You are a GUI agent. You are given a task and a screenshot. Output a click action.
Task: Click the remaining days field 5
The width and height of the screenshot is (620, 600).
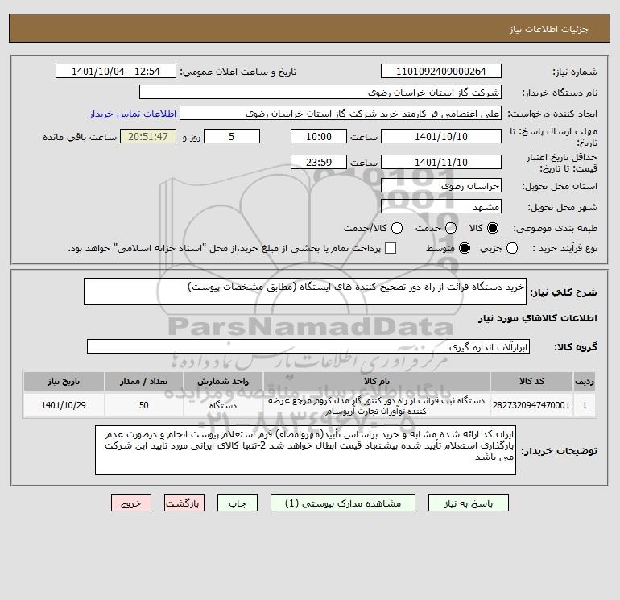click(232, 137)
